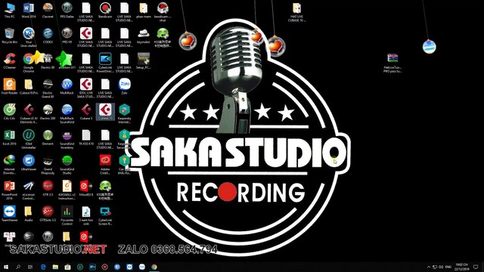Screen dimensions: 484x272
Task: Select the PowerPoint 2016 shortcut
Action: click(x=10, y=190)
